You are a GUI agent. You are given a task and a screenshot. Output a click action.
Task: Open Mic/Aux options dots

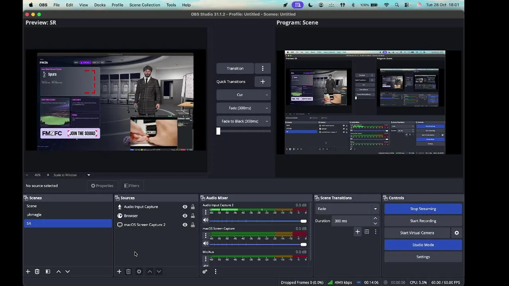coord(206,259)
